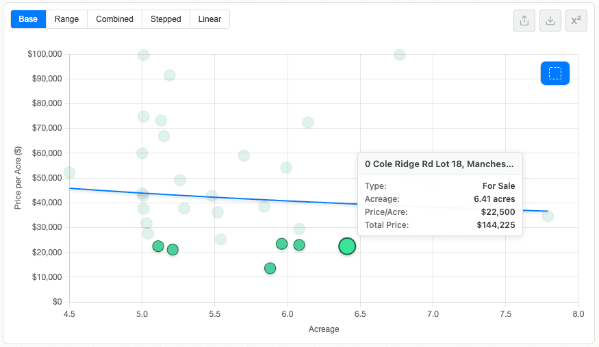Viewport: 599px width, 347px height.
Task: Click the Cole Ridge Rd tooltip title
Action: 439,164
